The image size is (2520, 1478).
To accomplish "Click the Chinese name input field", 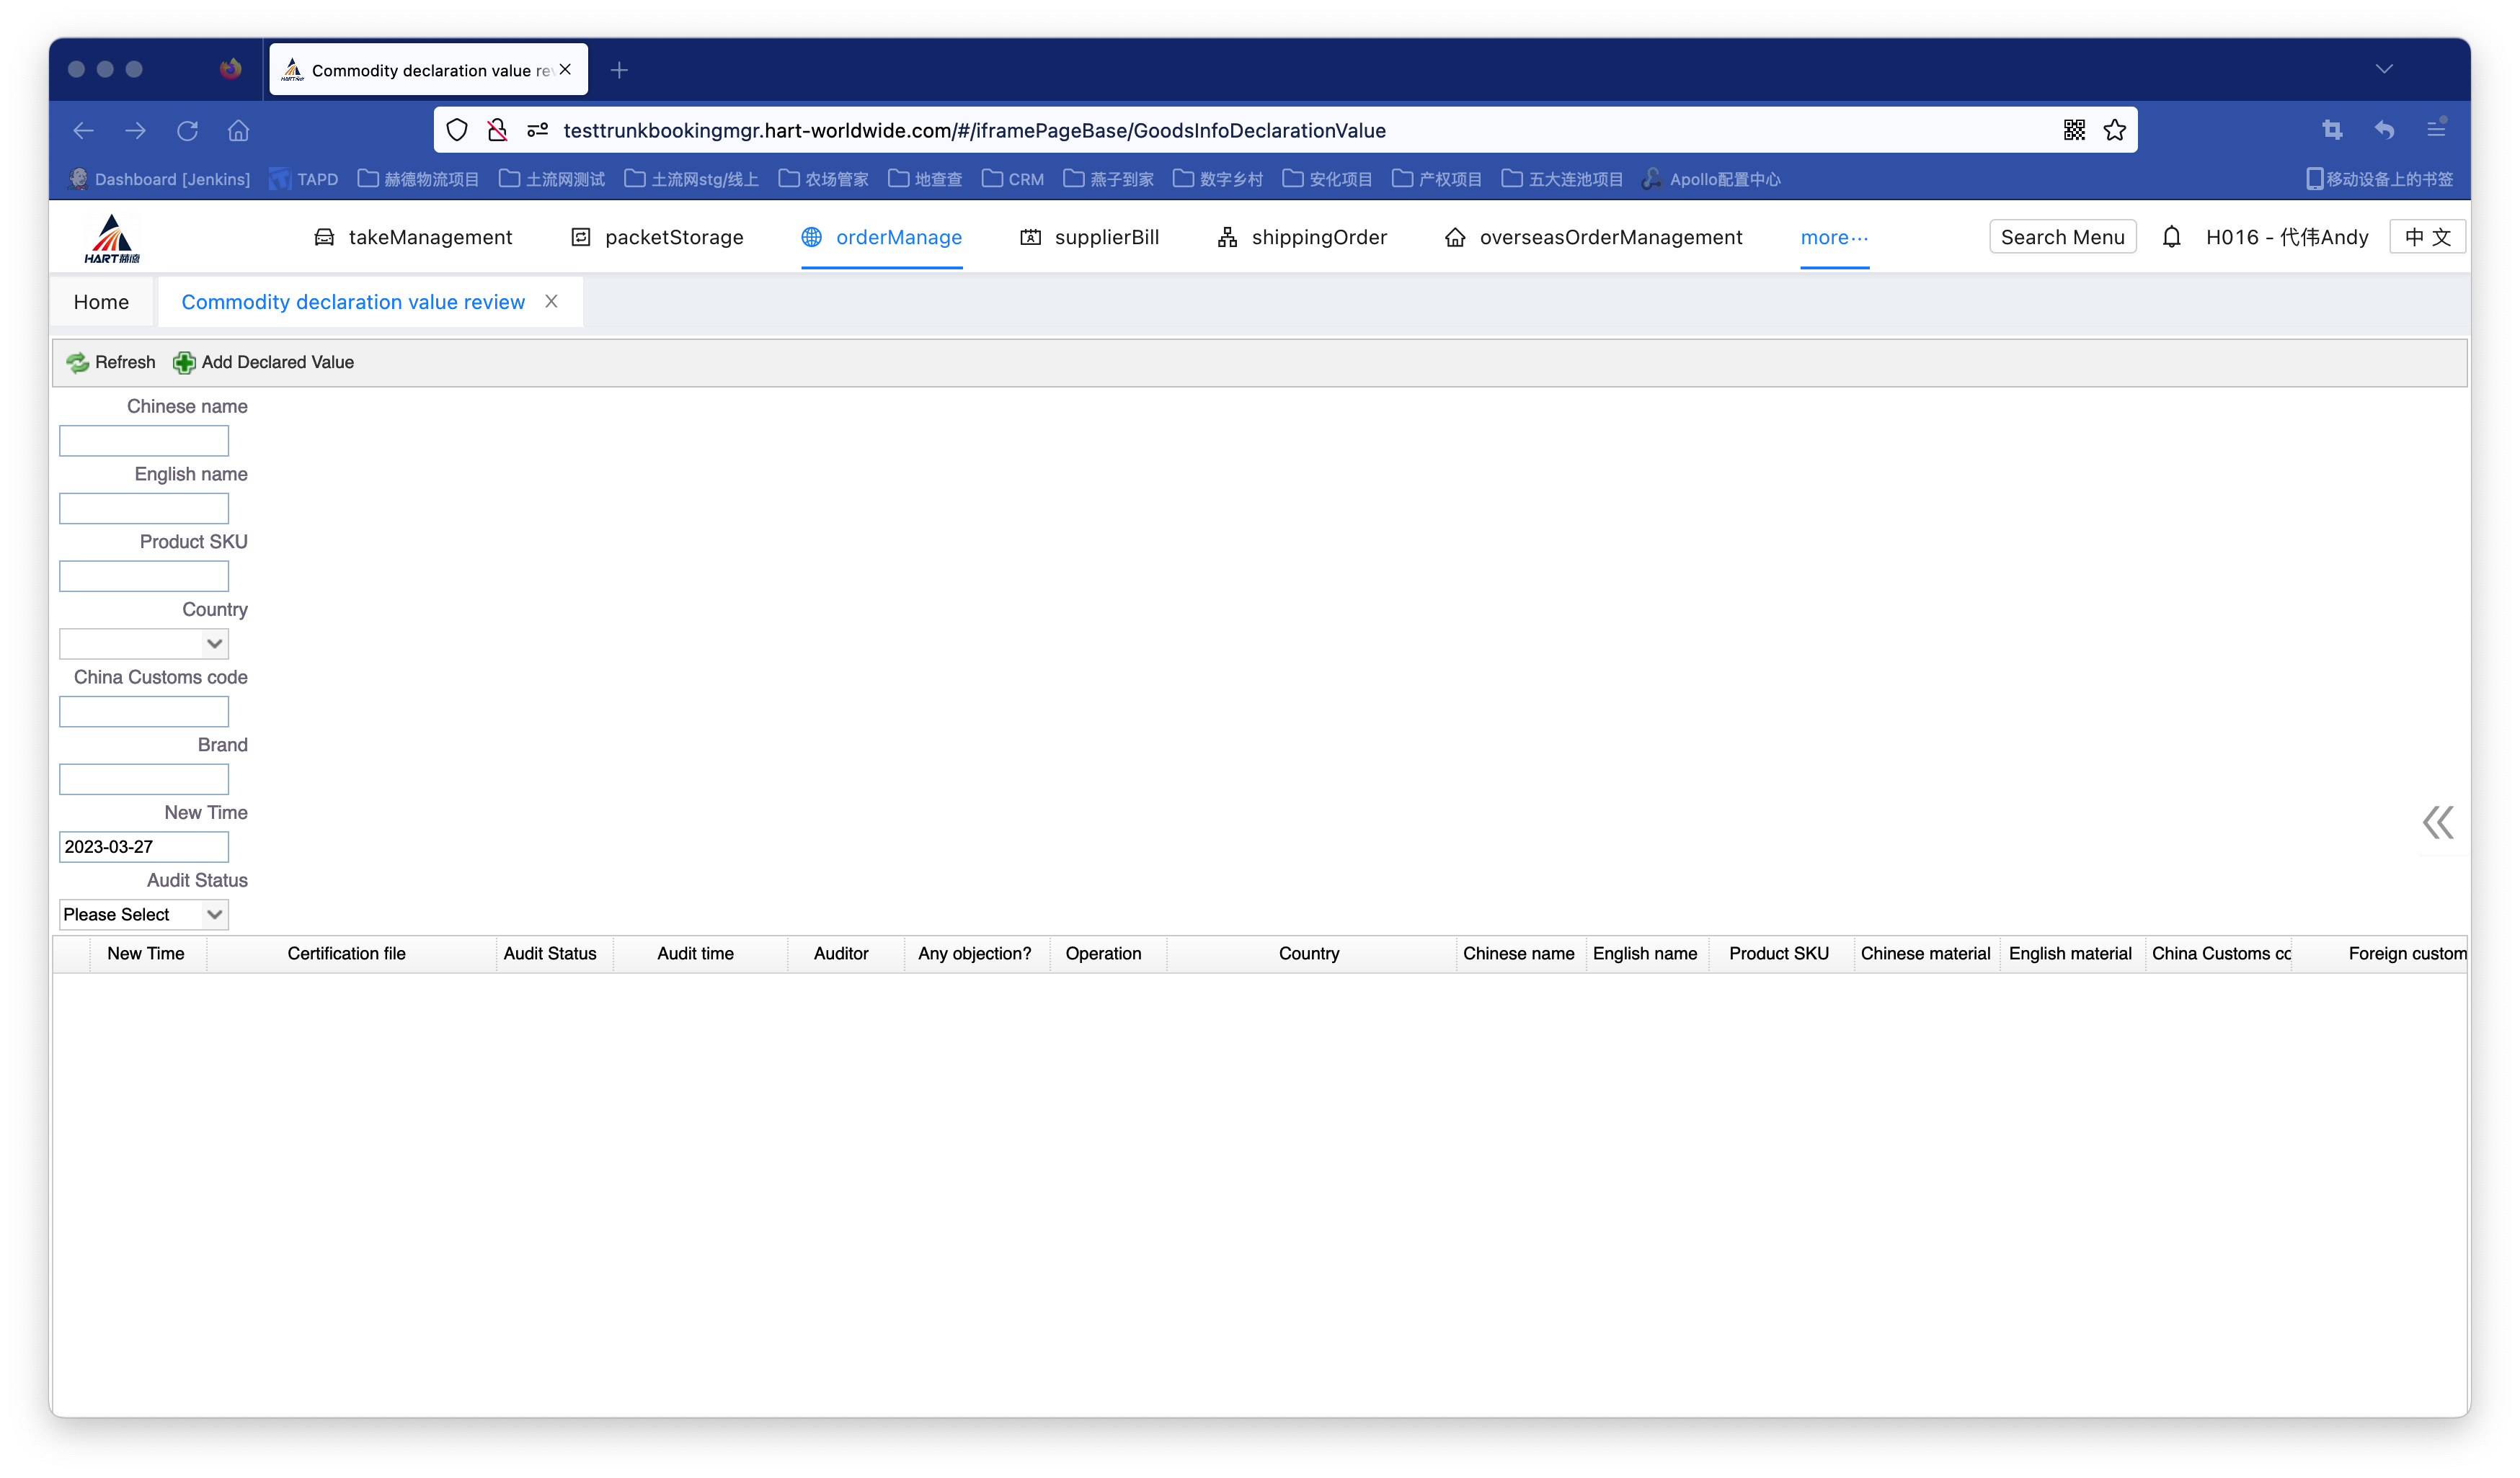I will [x=144, y=441].
